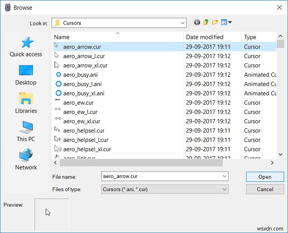Viewport: 288px width, 233px height.
Task: Click the Back navigation arrow icon
Action: pyautogui.click(x=197, y=22)
